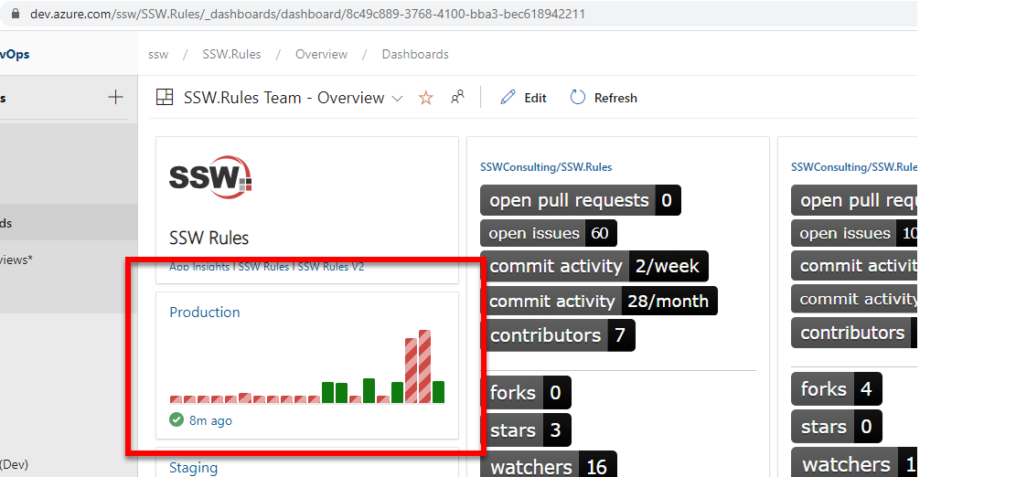The width and height of the screenshot is (1016, 477).
Task: Expand dashboard list using the chevron arrow
Action: (397, 99)
